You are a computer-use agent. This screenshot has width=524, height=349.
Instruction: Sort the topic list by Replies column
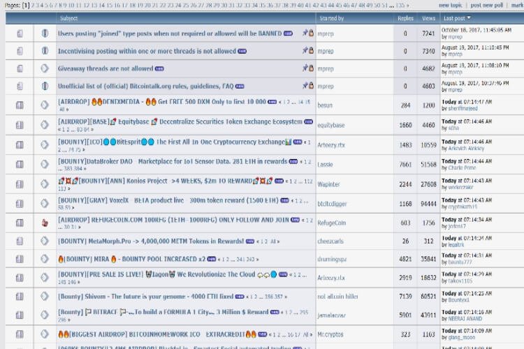(x=405, y=18)
